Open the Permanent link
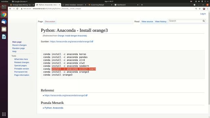The width and height of the screenshot is (210, 118). click(21, 72)
